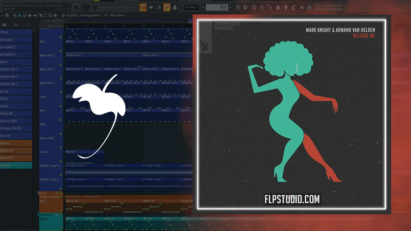Select the Paint brush tool
The width and height of the screenshot is (411, 231).
[x=20, y=15]
